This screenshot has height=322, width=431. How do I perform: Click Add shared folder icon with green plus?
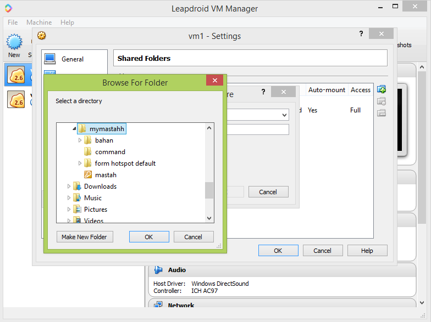(x=382, y=89)
